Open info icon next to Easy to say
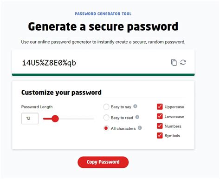Viewport: 220px width, 179px height. coord(135,106)
